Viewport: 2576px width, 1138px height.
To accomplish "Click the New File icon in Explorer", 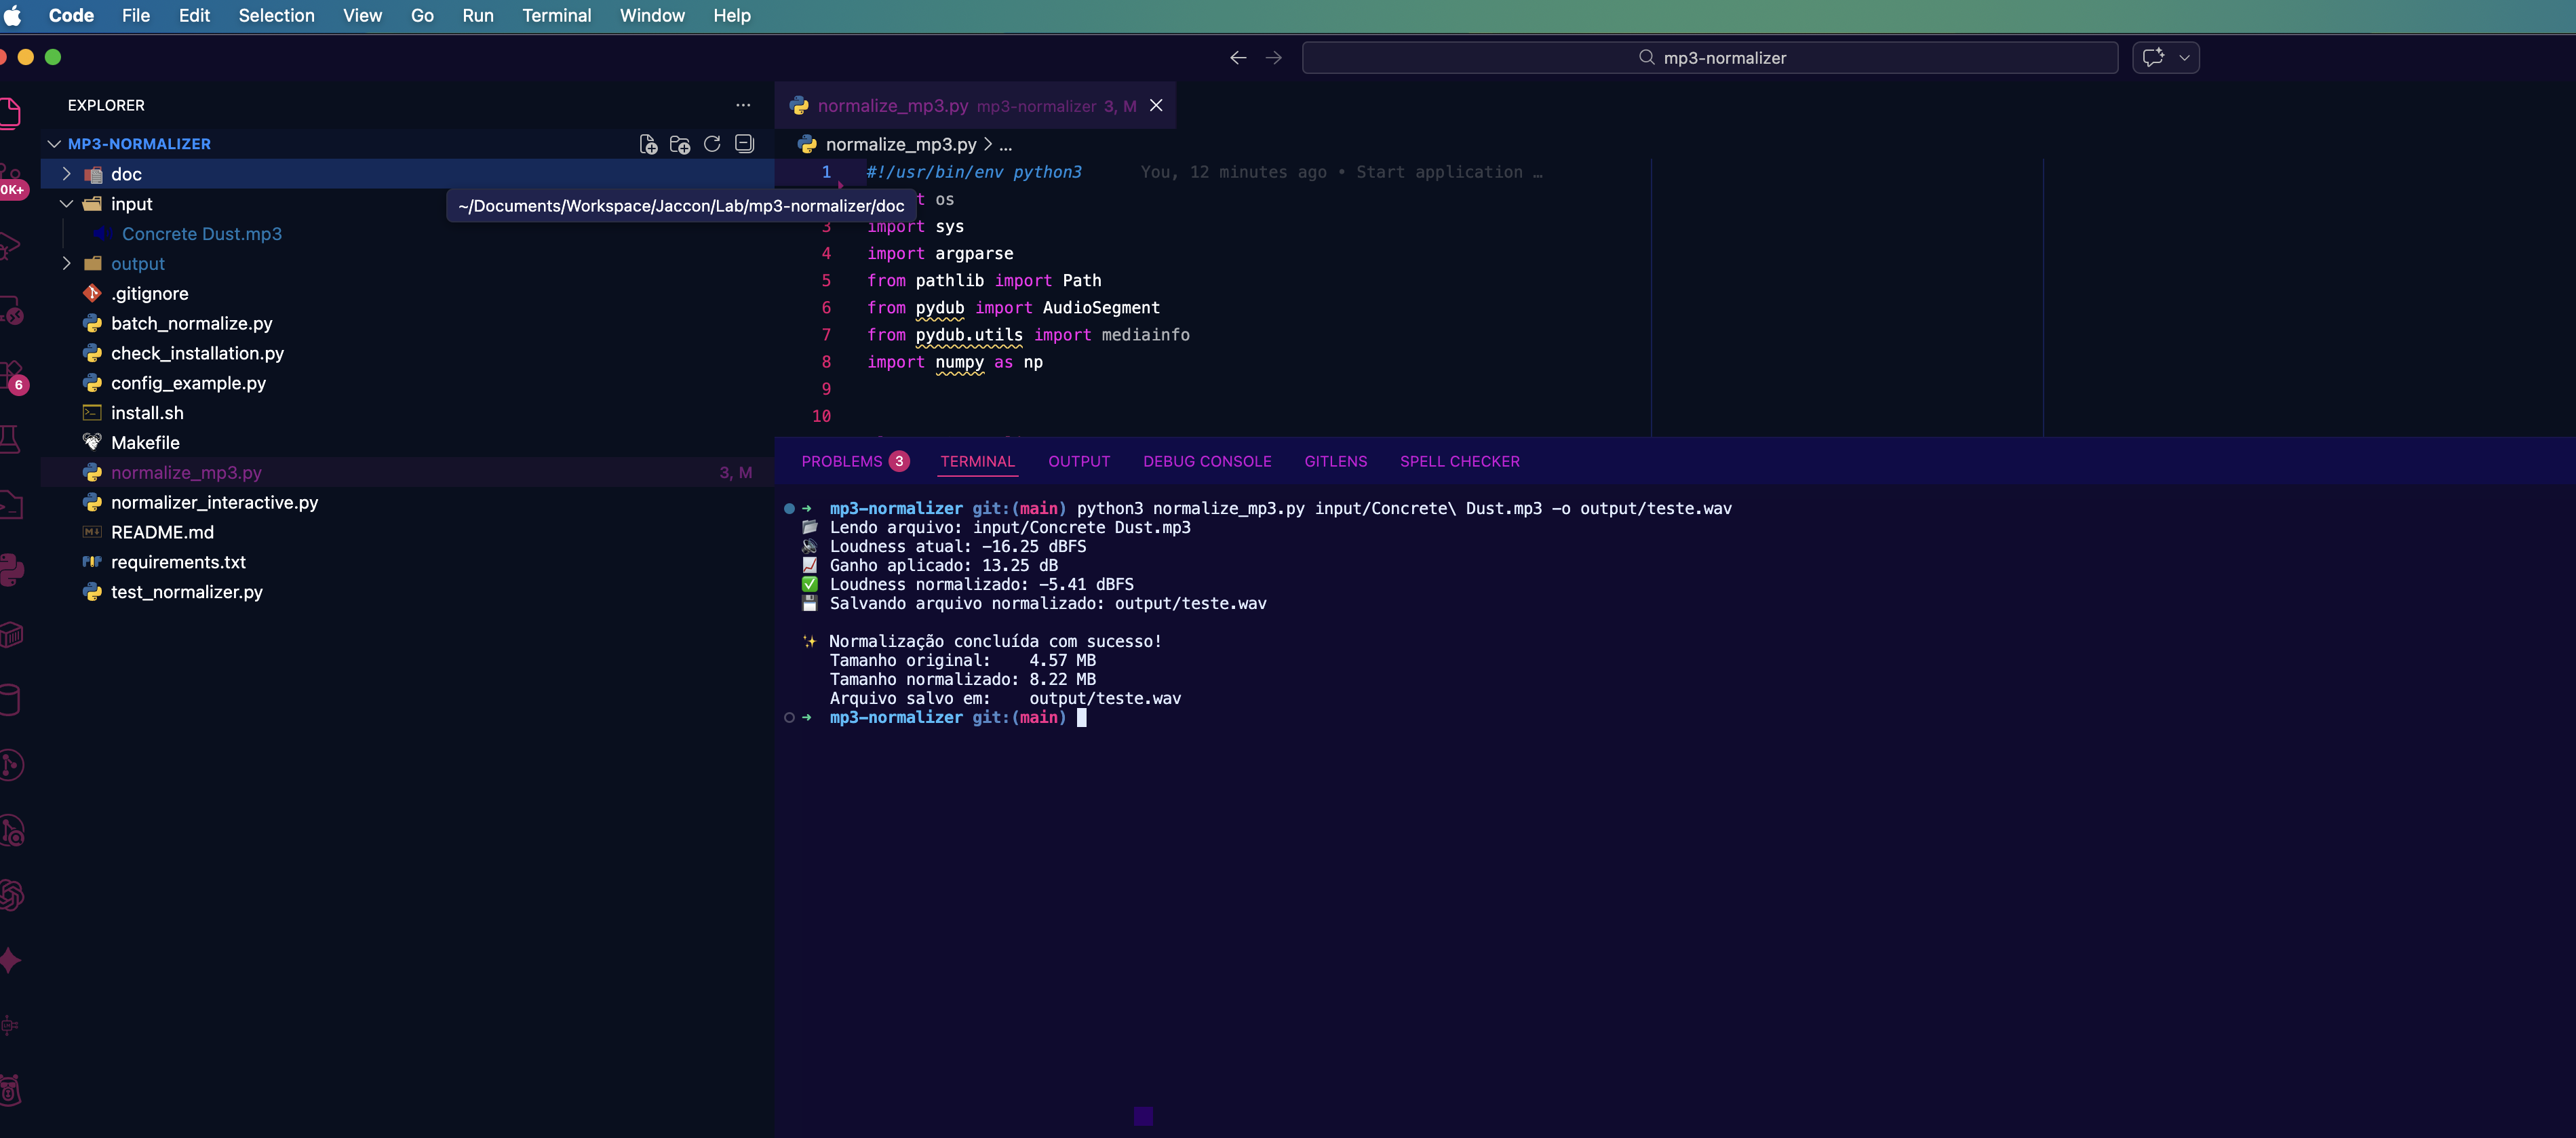I will click(648, 144).
